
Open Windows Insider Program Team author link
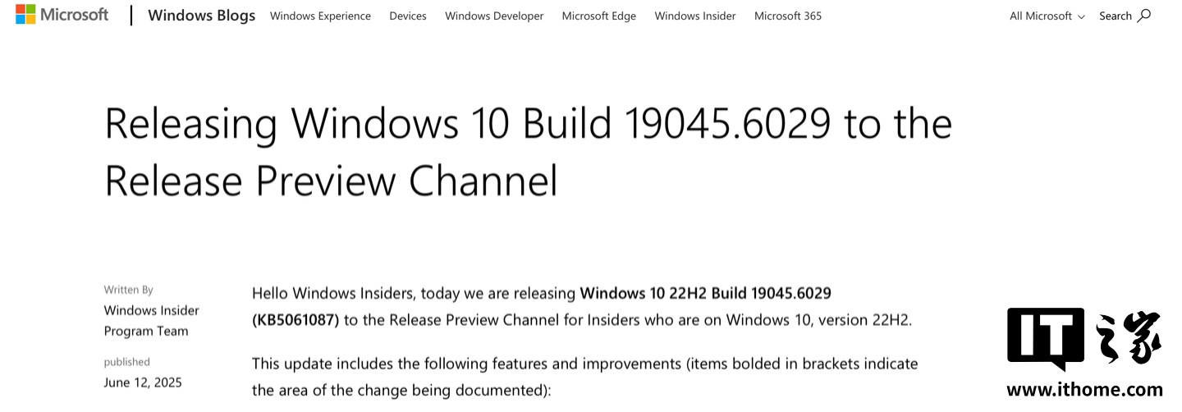pyautogui.click(x=151, y=320)
